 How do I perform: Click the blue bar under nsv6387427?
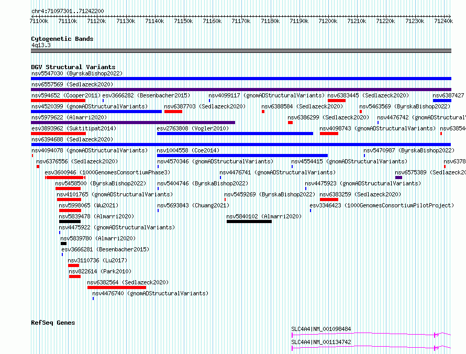pos(442,101)
